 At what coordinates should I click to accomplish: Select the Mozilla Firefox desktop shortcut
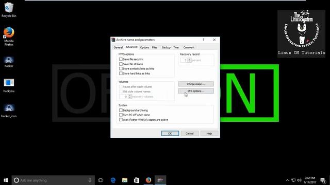9,36
